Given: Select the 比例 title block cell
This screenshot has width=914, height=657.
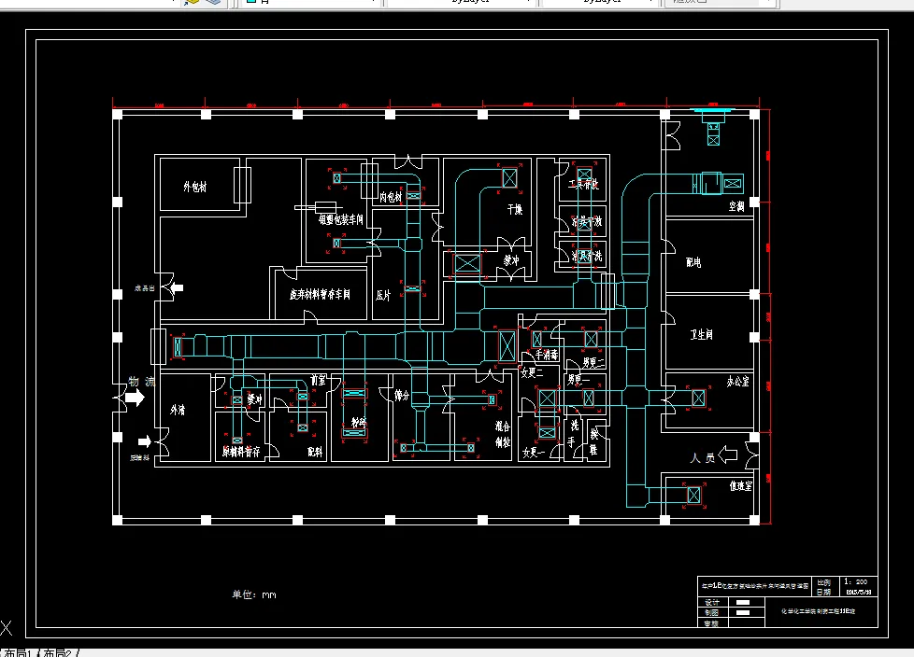Looking at the screenshot, I should 823,582.
